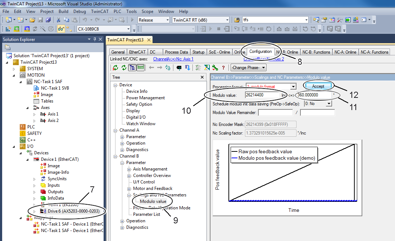The image size is (395, 241).
Task: Click the Undo arrow icon
Action: 85,20
